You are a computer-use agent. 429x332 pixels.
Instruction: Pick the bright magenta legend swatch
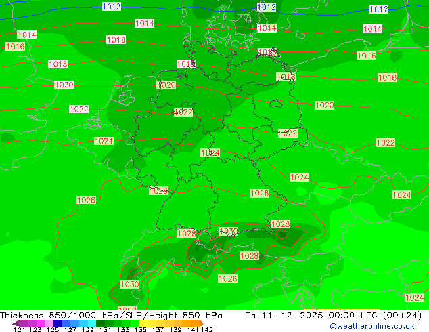pos(40,323)
